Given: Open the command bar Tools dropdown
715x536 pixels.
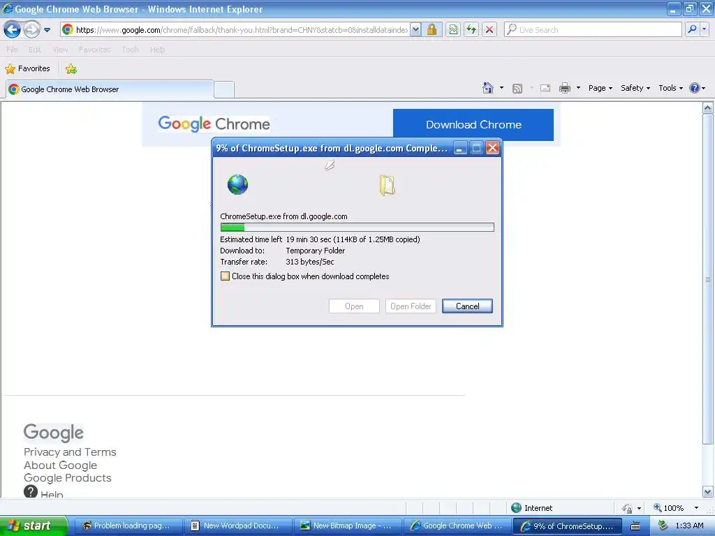Looking at the screenshot, I should 670,88.
